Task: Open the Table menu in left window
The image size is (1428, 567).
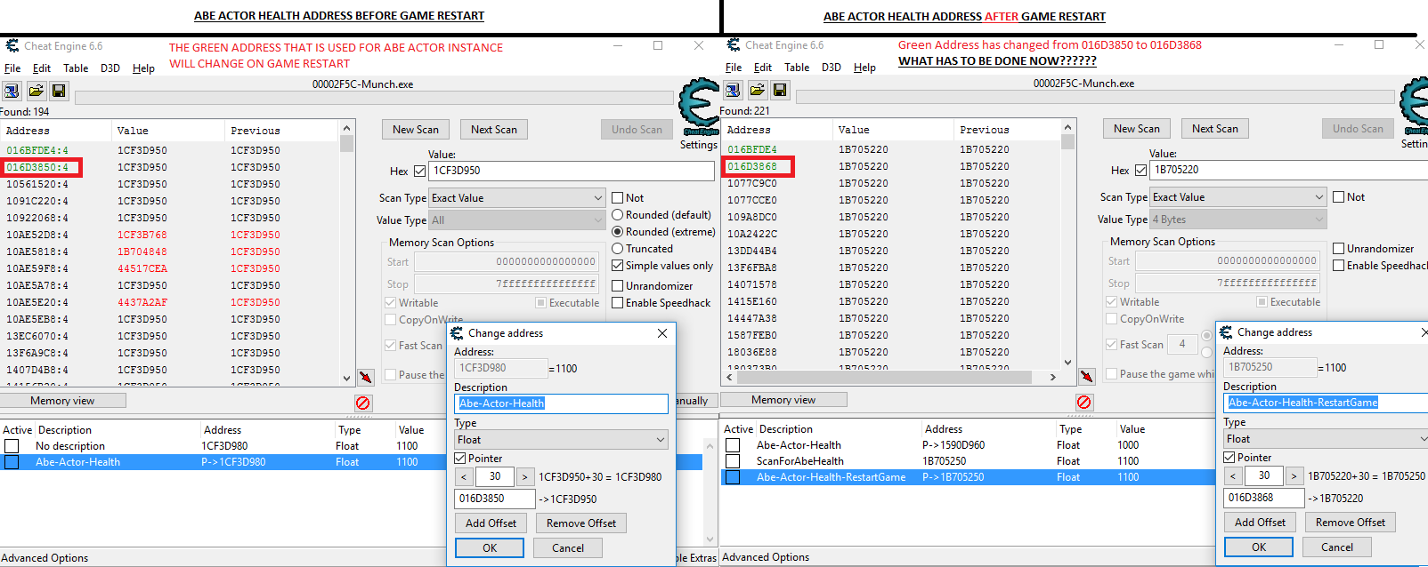Action: click(x=76, y=68)
